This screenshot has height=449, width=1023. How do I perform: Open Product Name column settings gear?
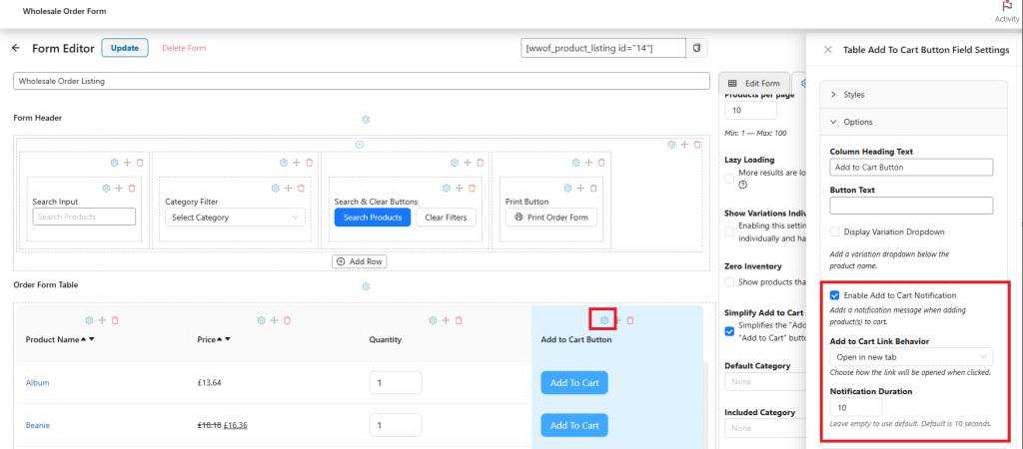tap(89, 320)
